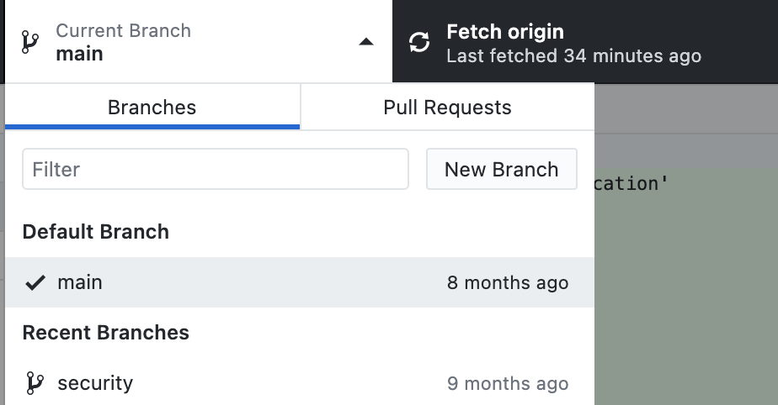
Task: Click the '8 months ago' timestamp
Action: [x=508, y=282]
